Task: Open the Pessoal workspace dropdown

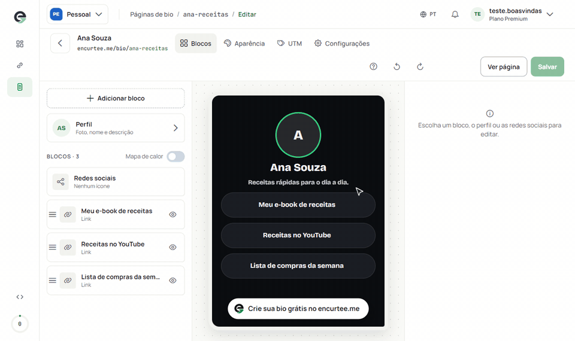Action: (x=77, y=14)
